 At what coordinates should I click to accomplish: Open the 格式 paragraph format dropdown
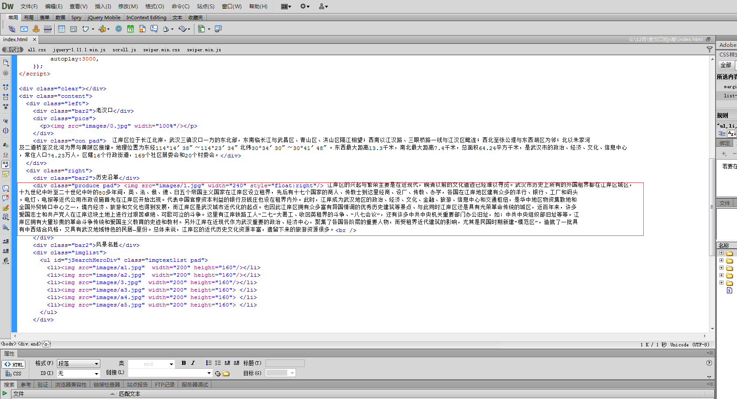pos(78,363)
